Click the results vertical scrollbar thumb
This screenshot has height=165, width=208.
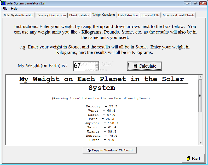tap(200, 96)
